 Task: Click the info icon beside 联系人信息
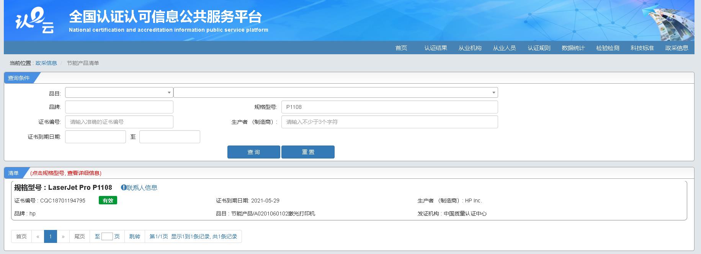pyautogui.click(x=124, y=188)
